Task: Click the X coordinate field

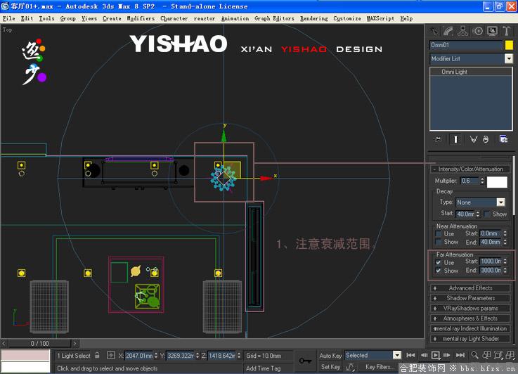Action: [x=139, y=356]
